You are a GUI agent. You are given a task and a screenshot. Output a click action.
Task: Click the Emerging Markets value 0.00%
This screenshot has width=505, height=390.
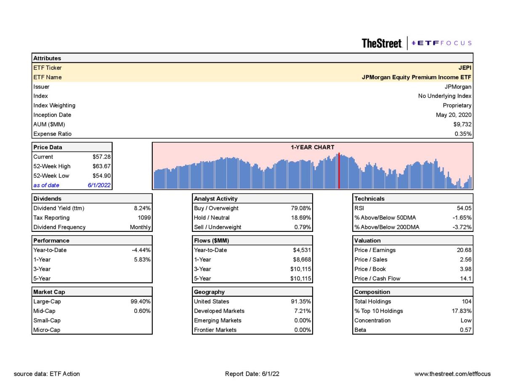[x=303, y=321]
